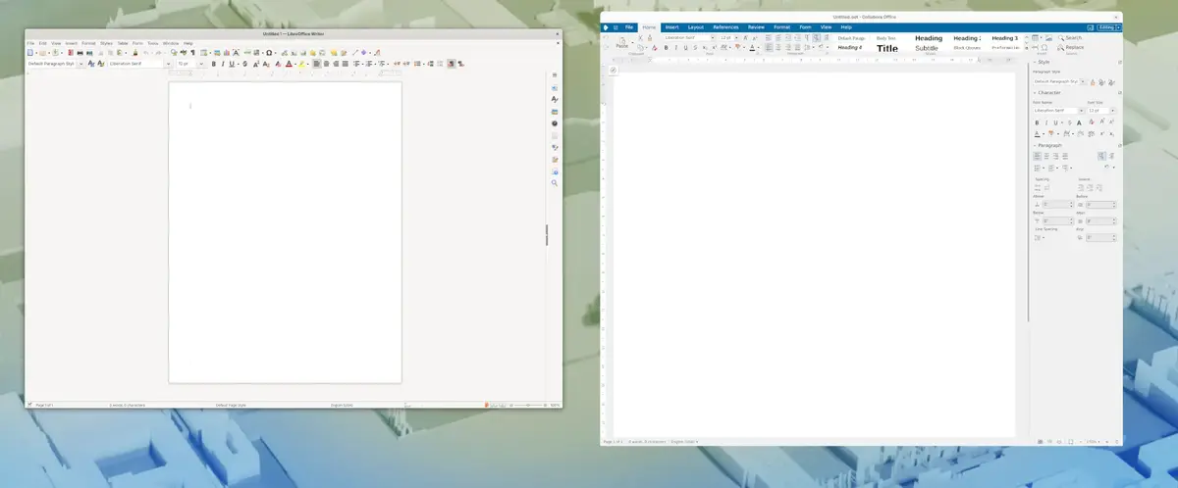Click Italic in Collabora Home ribbon
Image resolution: width=1178 pixels, height=488 pixels.
676,47
